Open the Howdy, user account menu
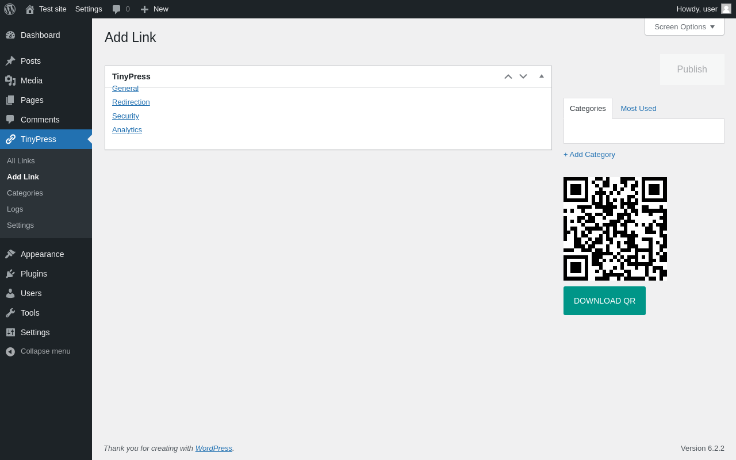Screen dimensions: 736x460 point(704,9)
